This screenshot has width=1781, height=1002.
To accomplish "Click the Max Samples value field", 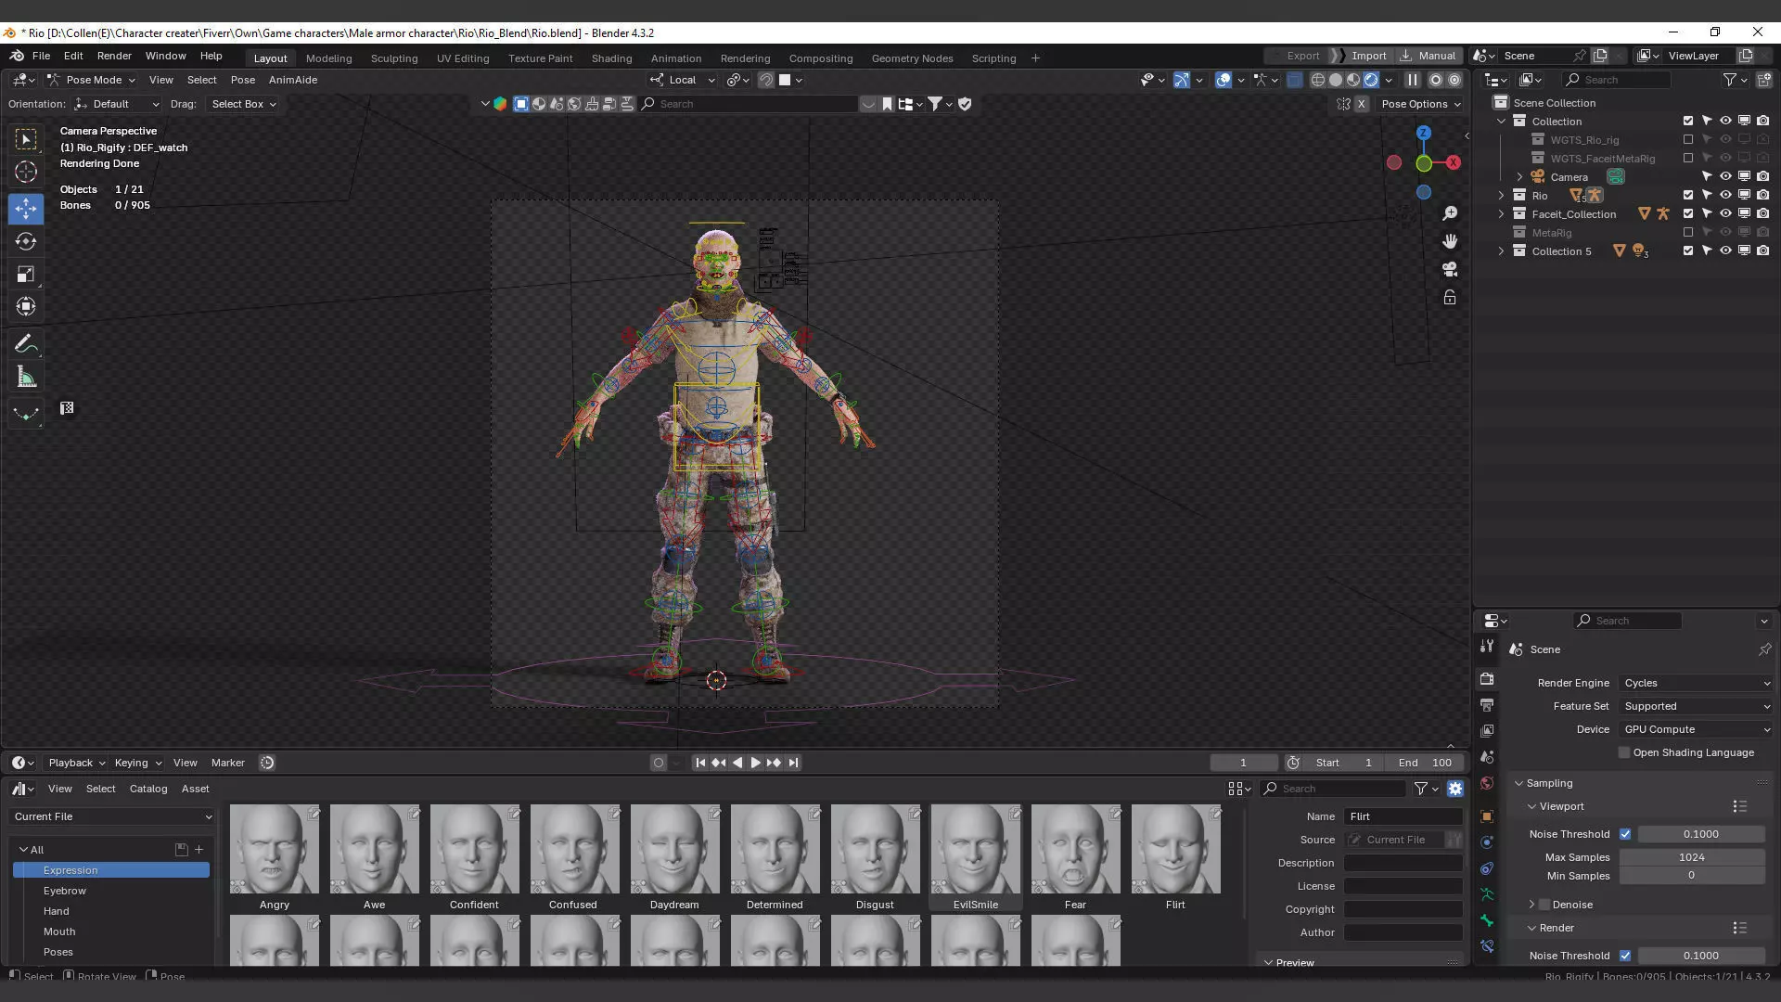I will pos(1691,857).
